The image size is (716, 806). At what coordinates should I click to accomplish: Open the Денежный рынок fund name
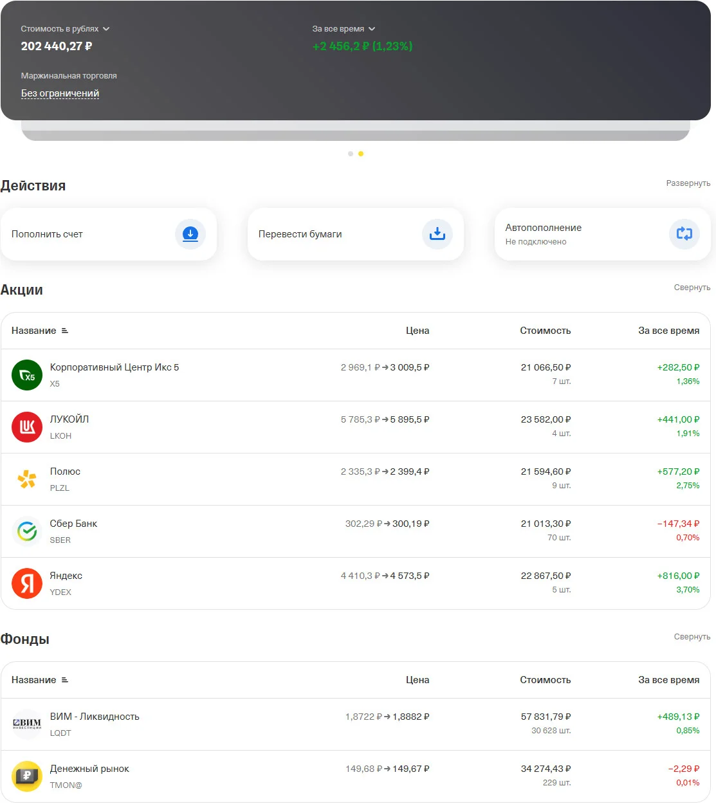coord(89,769)
